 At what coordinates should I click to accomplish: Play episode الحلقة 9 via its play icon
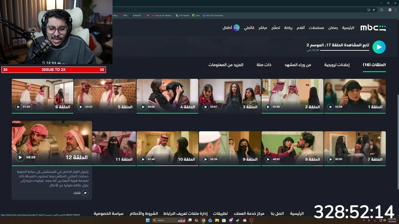pos(205,159)
